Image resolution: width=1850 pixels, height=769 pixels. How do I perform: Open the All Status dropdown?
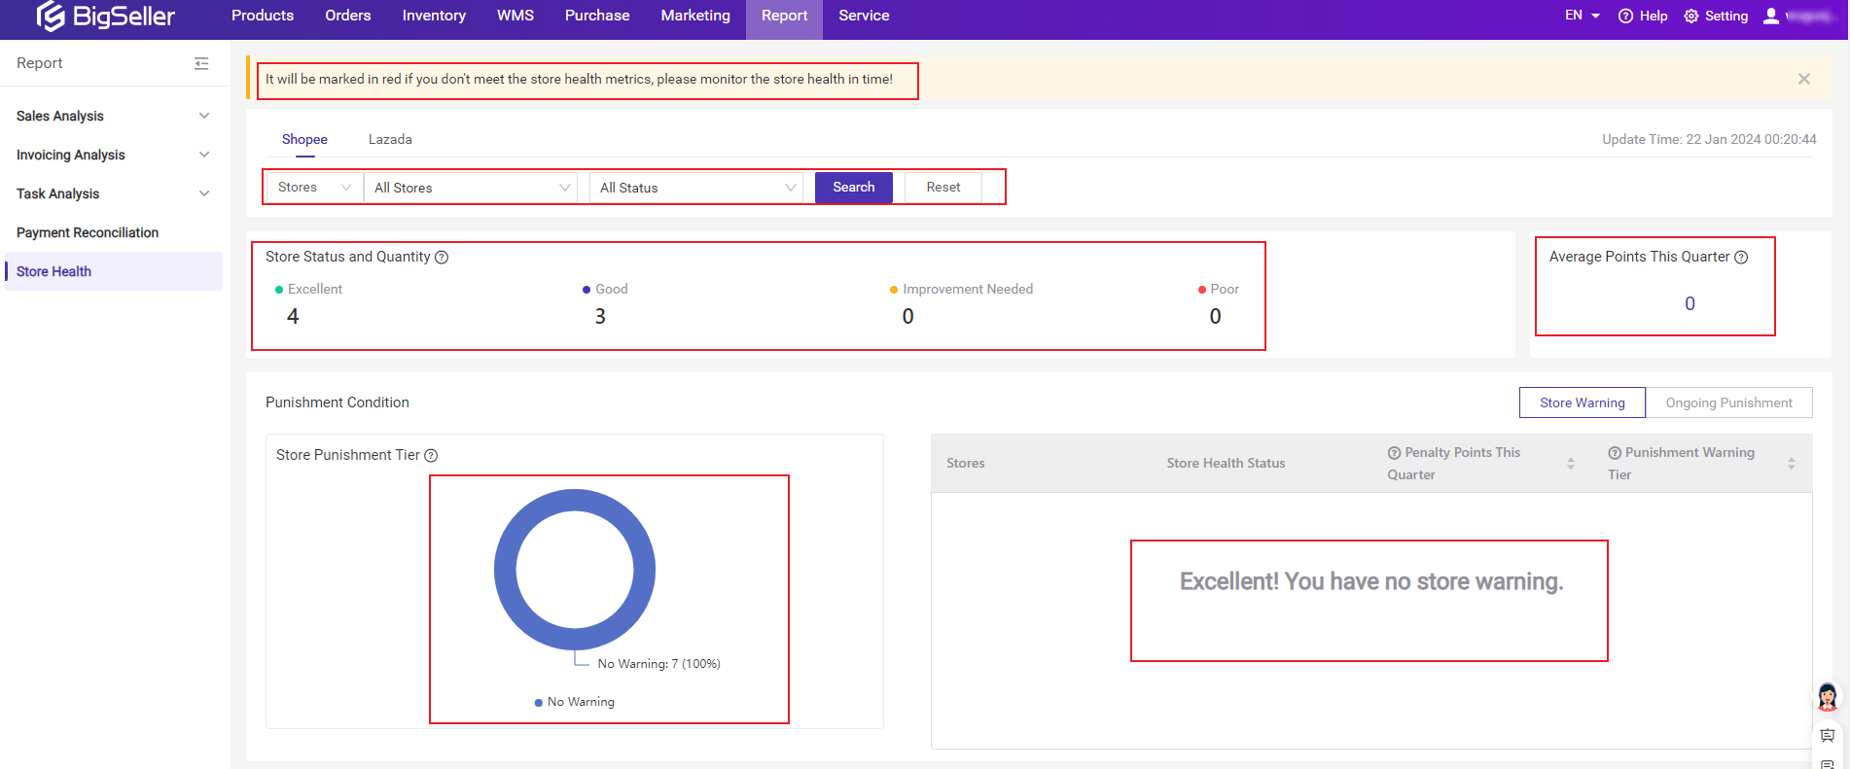coord(696,188)
